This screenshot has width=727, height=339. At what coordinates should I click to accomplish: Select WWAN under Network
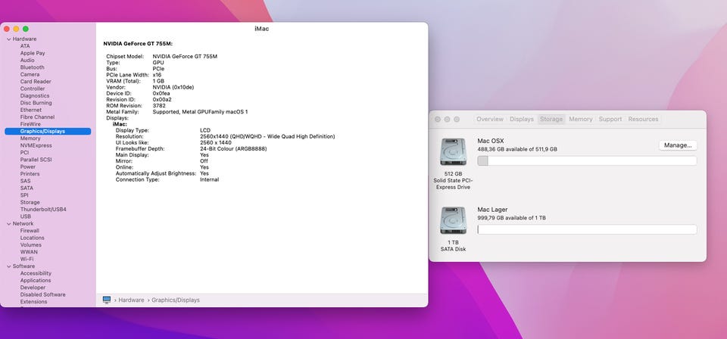coord(30,252)
